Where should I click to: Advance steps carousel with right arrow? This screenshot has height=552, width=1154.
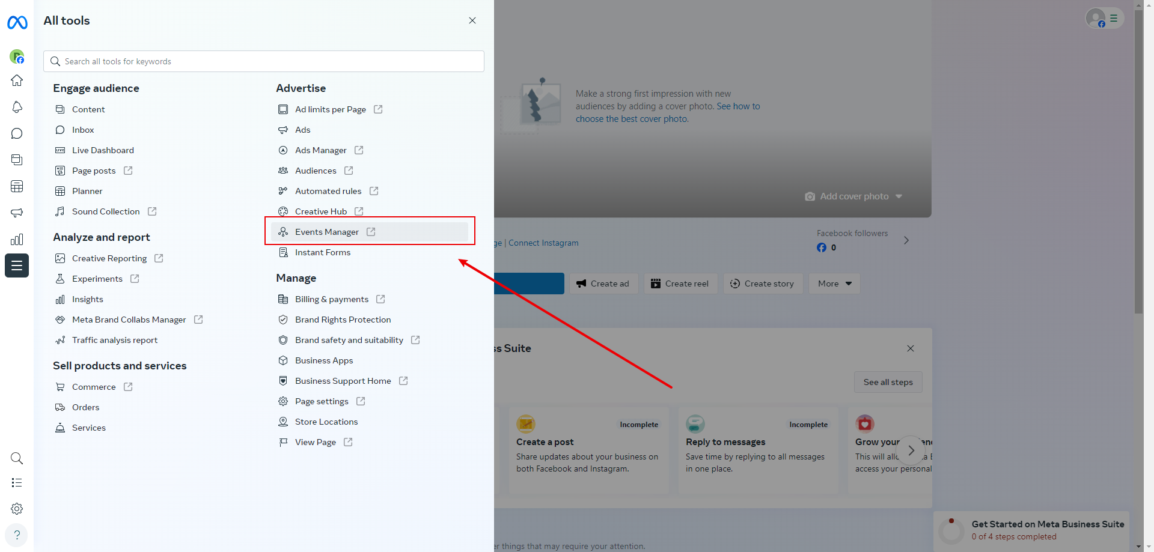coord(911,450)
